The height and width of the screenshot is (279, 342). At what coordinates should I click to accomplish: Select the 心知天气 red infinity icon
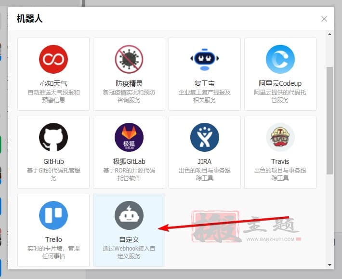(x=53, y=59)
